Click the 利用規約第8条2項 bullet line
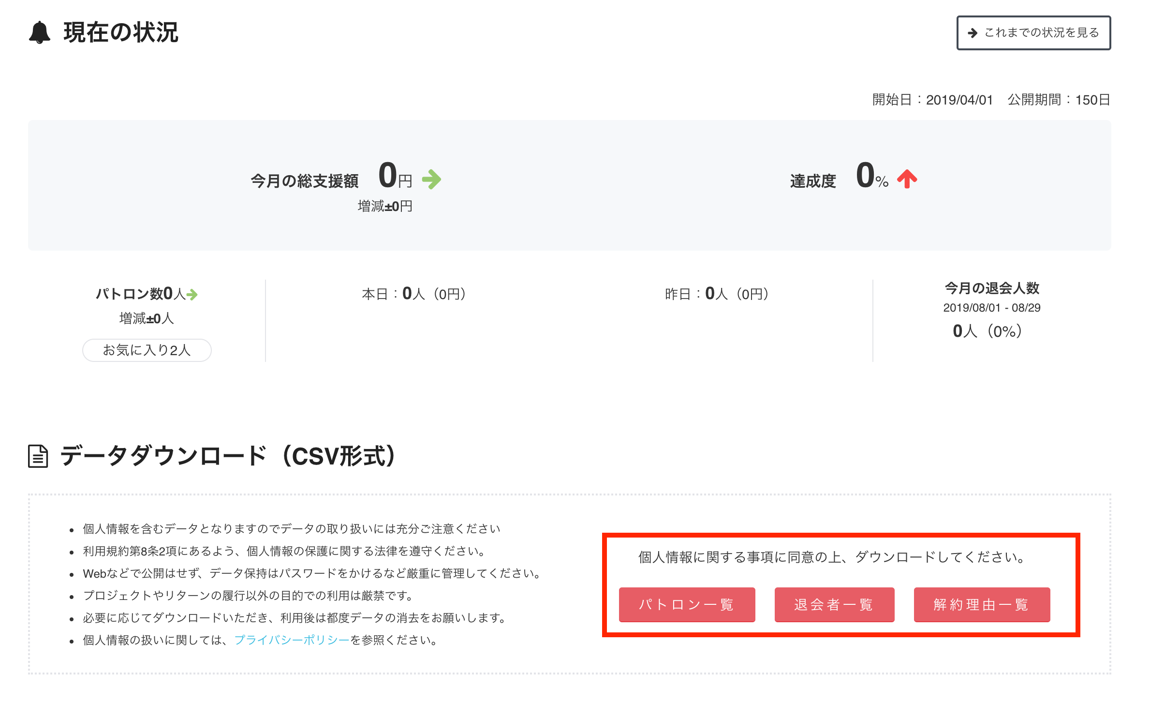This screenshot has height=719, width=1150. pyautogui.click(x=284, y=551)
